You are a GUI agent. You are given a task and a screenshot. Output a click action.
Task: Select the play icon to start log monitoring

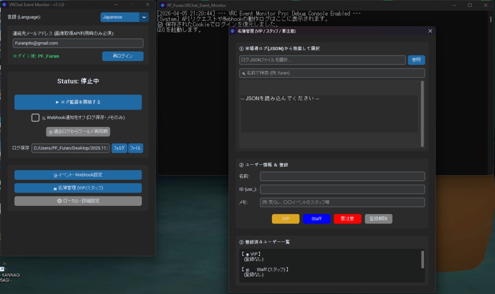pyautogui.click(x=57, y=102)
